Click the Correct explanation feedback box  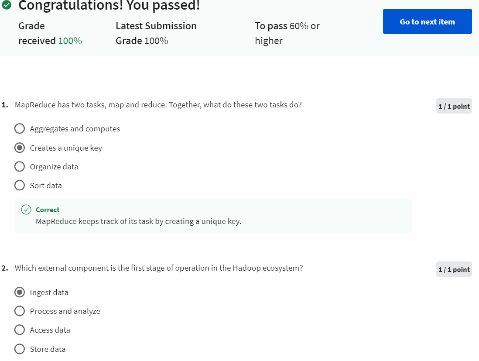[213, 216]
